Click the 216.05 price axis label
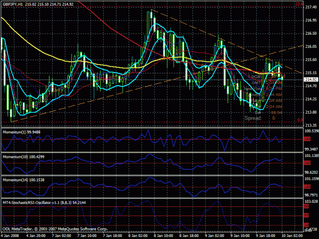 (311, 47)
